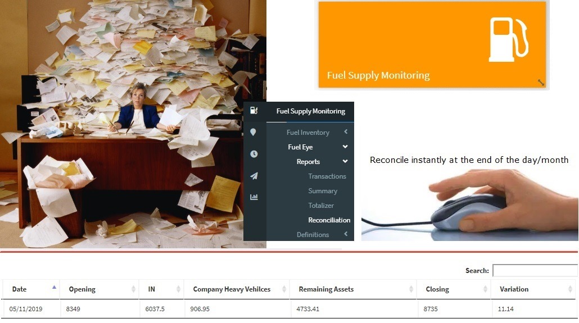Click the paper plane sidebar icon
This screenshot has height=323, width=579.
coord(254,176)
